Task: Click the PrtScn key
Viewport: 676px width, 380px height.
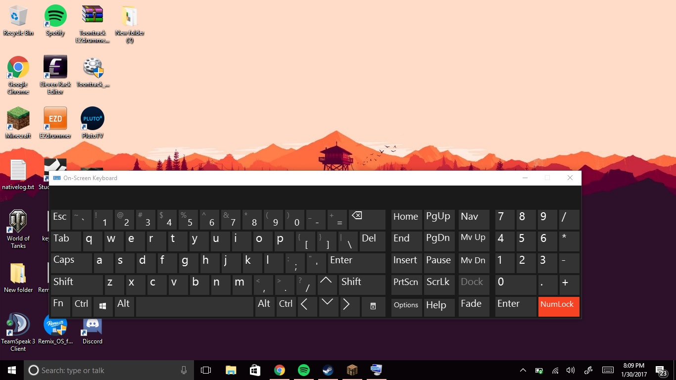Action: tap(406, 285)
